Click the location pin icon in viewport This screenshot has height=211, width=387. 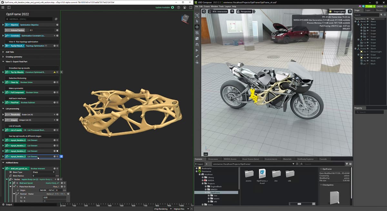(350, 11)
